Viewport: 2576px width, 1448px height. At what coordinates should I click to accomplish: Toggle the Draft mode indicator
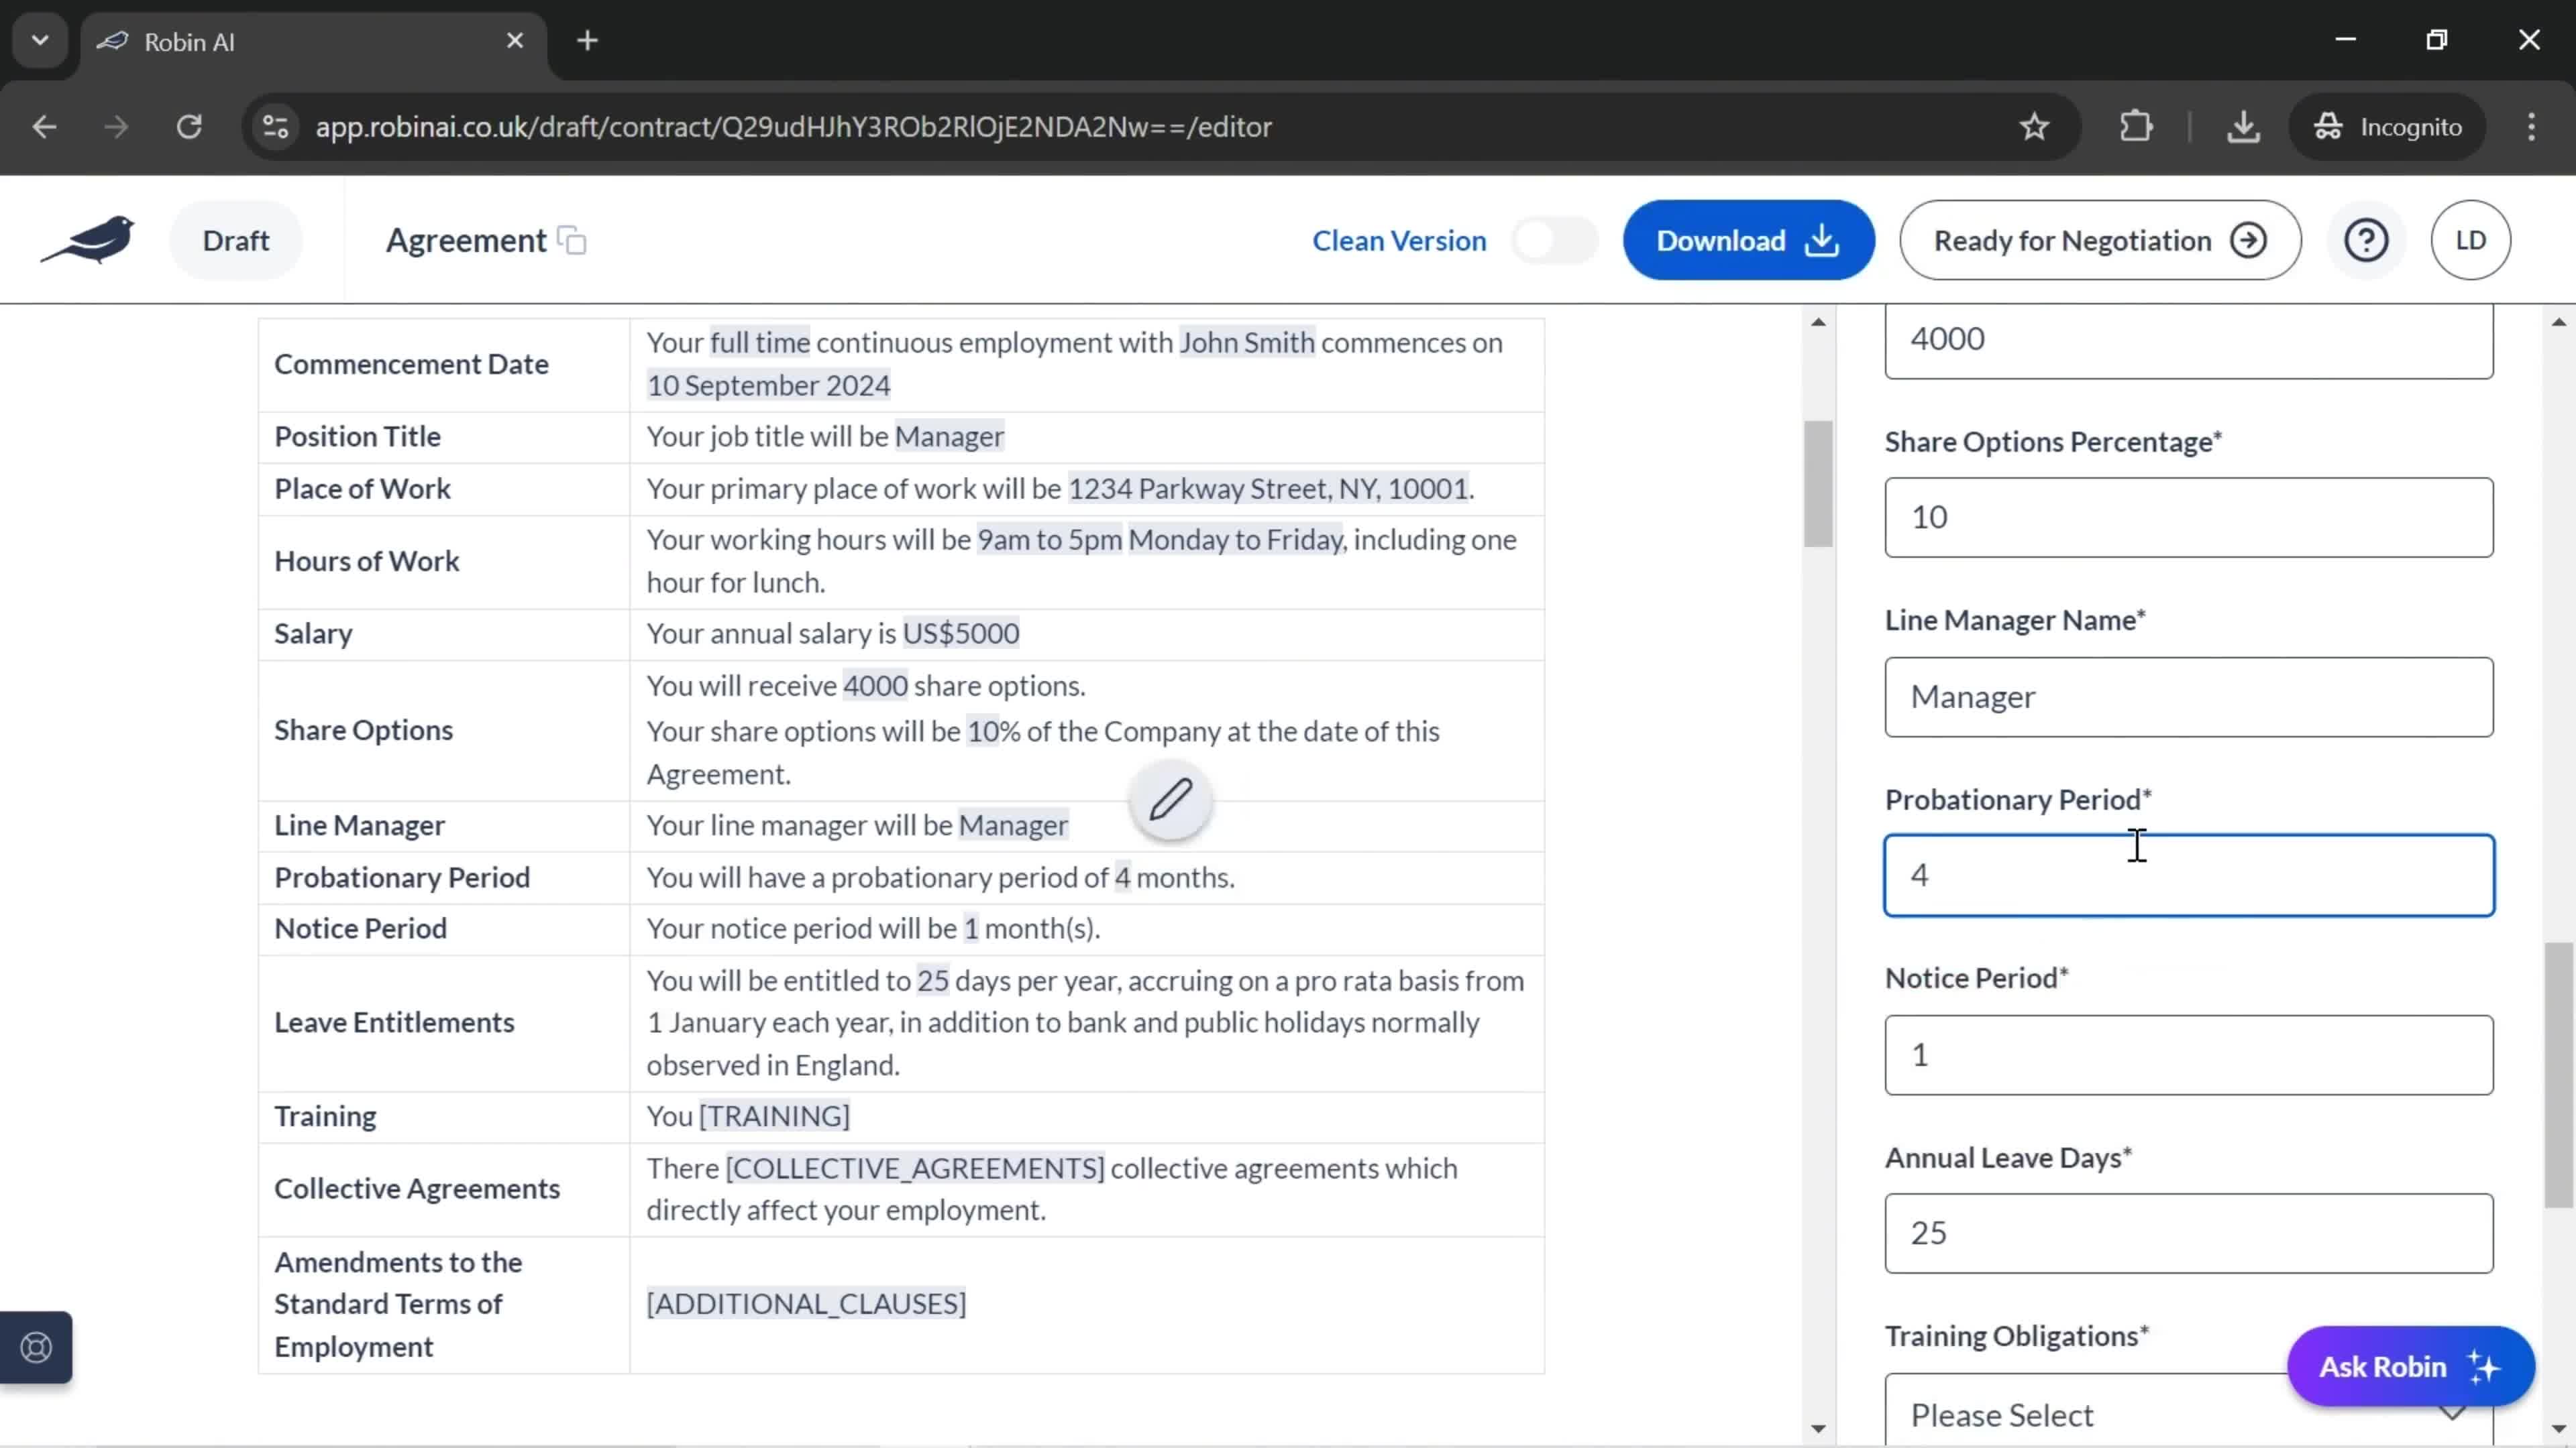[235, 239]
